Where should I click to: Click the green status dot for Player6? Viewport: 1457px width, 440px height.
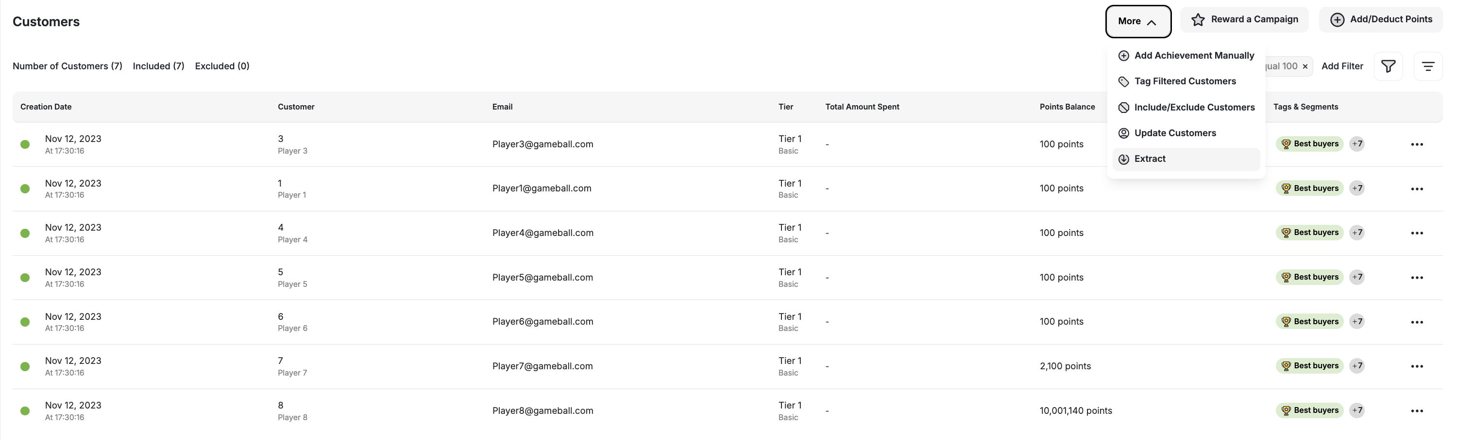25,322
